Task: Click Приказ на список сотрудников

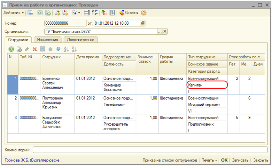Action: pyautogui.click(x=169, y=160)
